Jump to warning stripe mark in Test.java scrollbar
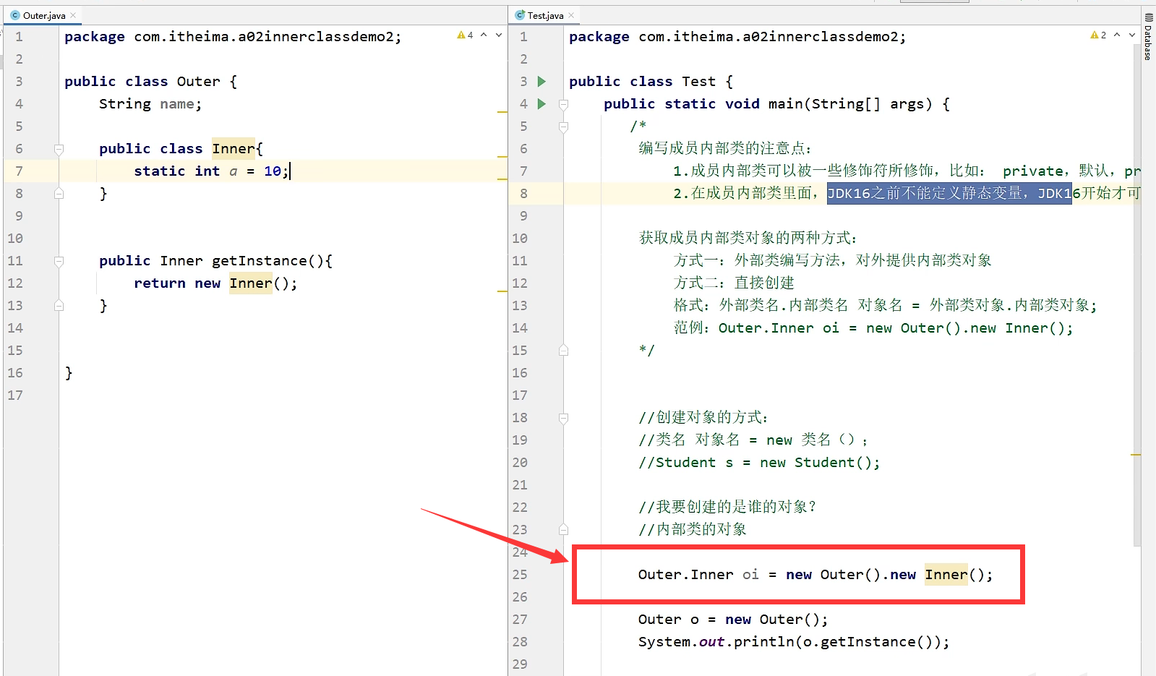The image size is (1156, 676). [1135, 455]
